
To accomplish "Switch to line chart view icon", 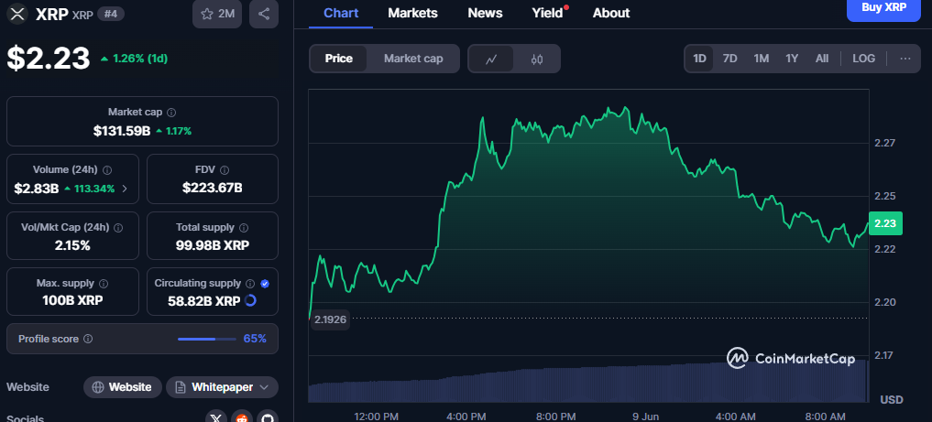I will pos(491,59).
